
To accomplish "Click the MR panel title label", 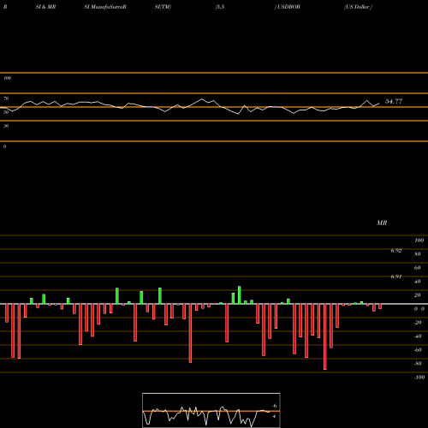I will pyautogui.click(x=382, y=223).
